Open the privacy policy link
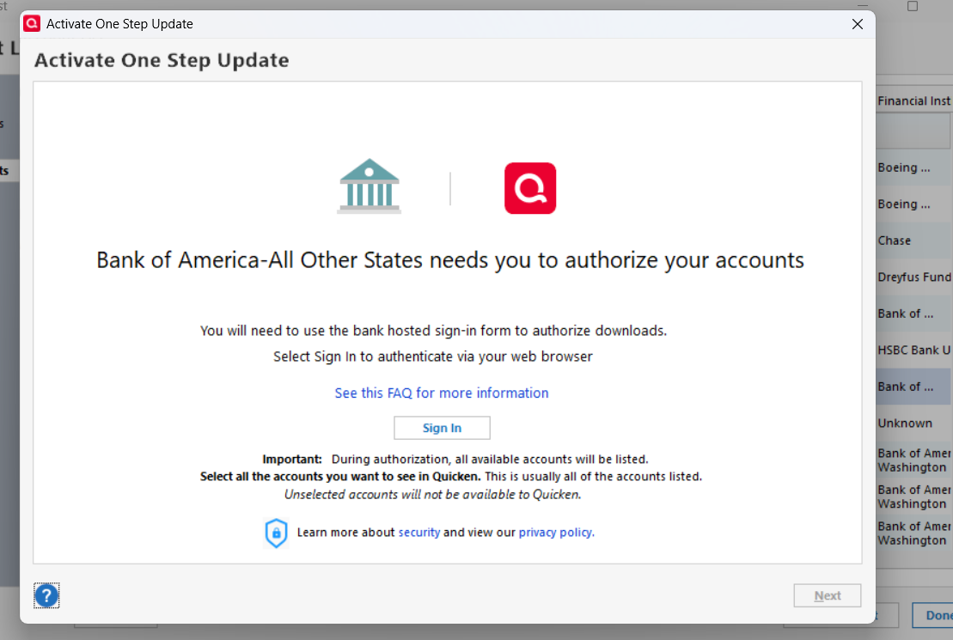 (x=555, y=533)
